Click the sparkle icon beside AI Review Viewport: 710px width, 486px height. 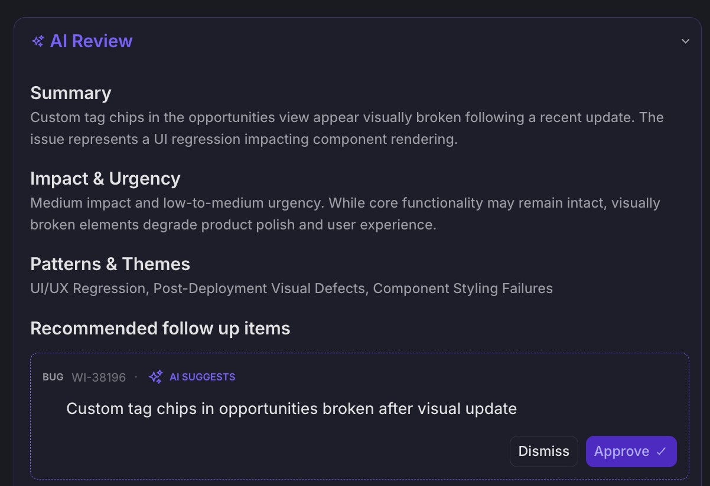38,41
